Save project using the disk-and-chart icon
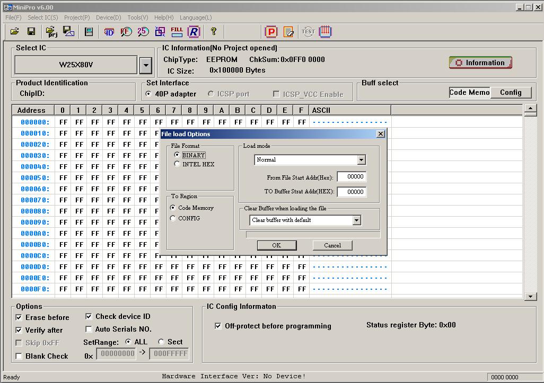 pyautogui.click(x=68, y=32)
